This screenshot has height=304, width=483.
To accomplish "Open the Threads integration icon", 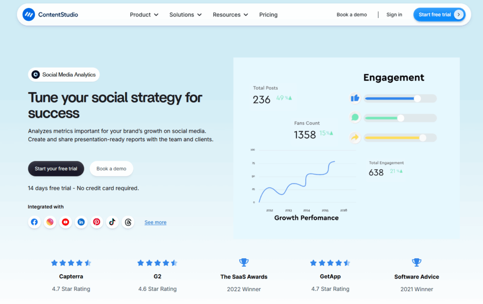I will pyautogui.click(x=128, y=222).
